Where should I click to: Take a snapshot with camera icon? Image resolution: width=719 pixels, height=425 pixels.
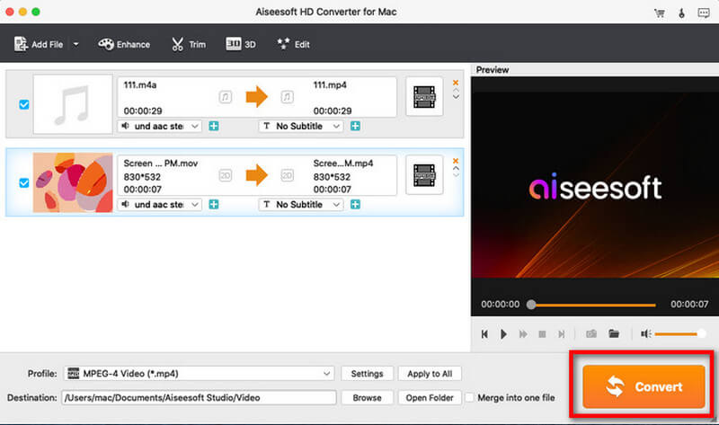(591, 333)
